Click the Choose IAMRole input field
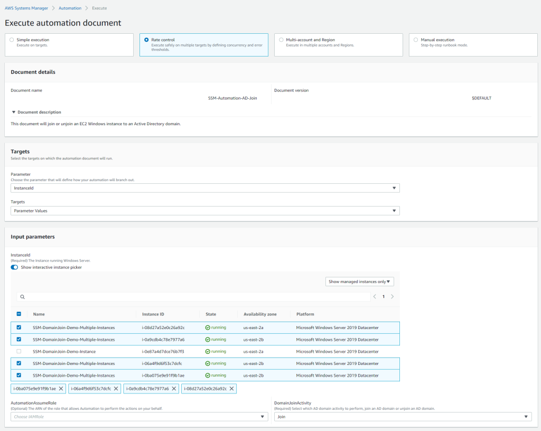541x431 pixels. (x=139, y=416)
